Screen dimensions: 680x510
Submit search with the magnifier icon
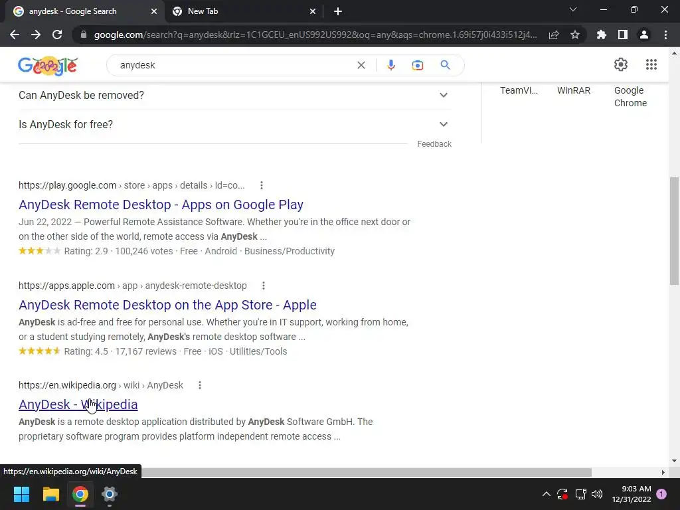(446, 65)
